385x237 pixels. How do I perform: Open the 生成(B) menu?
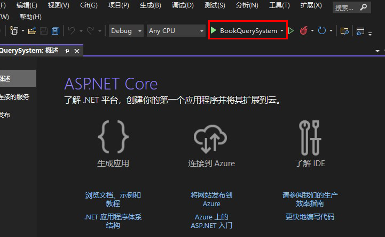[150, 5]
